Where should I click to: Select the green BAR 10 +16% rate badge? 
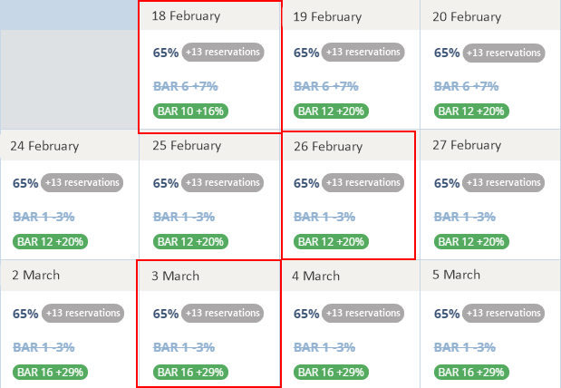point(190,112)
